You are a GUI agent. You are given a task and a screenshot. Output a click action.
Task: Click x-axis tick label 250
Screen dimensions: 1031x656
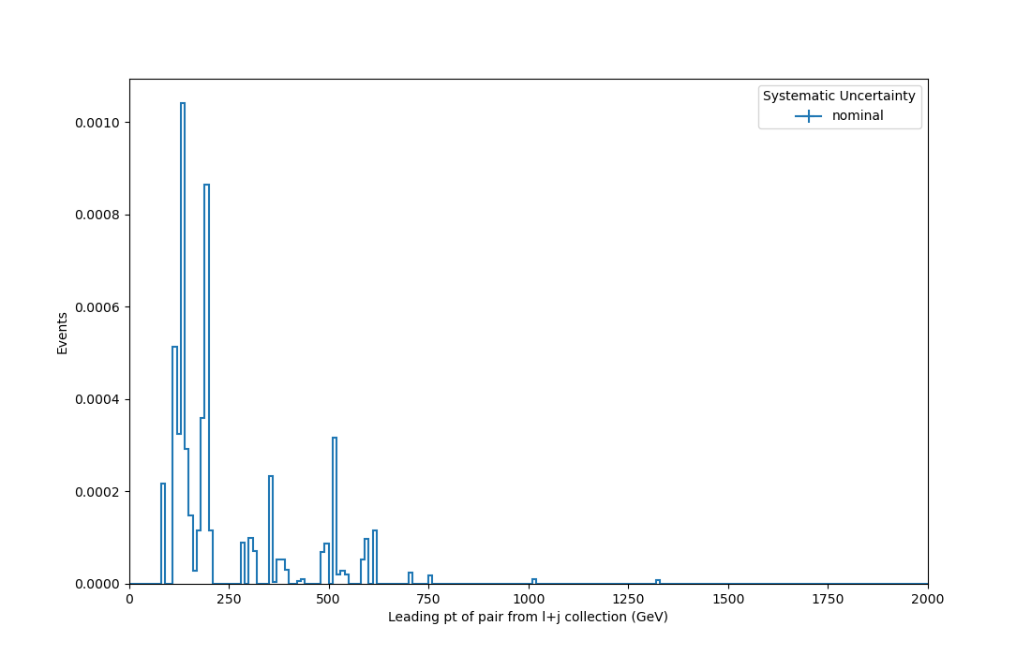[230, 599]
